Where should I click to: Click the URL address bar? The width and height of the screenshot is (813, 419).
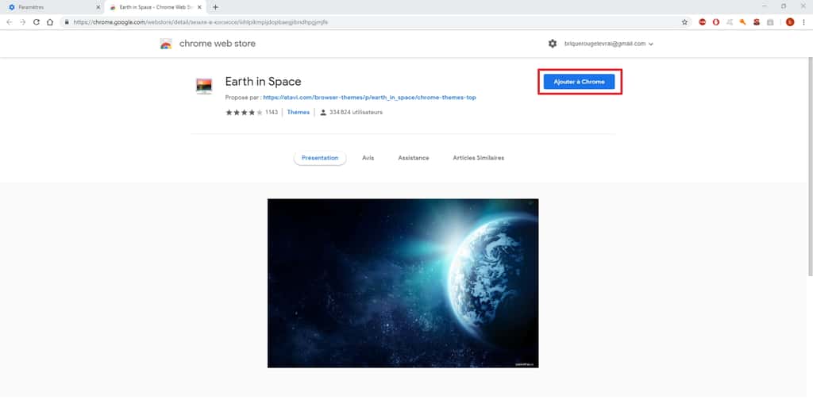(373, 22)
